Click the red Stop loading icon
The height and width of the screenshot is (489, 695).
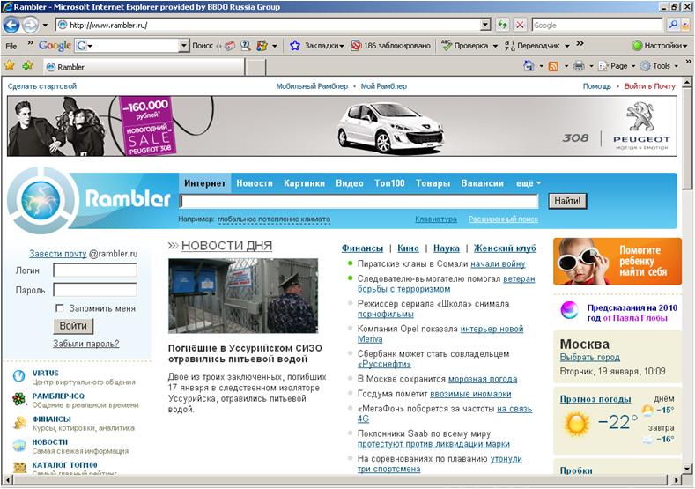520,25
